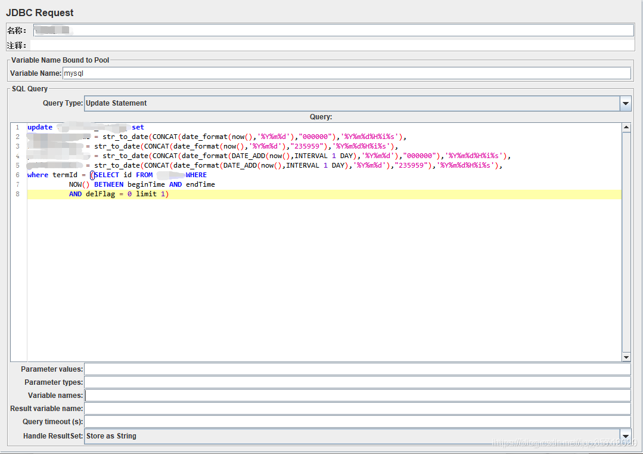Focus the Parameter values field
Image resolution: width=643 pixels, height=454 pixels.
tap(357, 369)
